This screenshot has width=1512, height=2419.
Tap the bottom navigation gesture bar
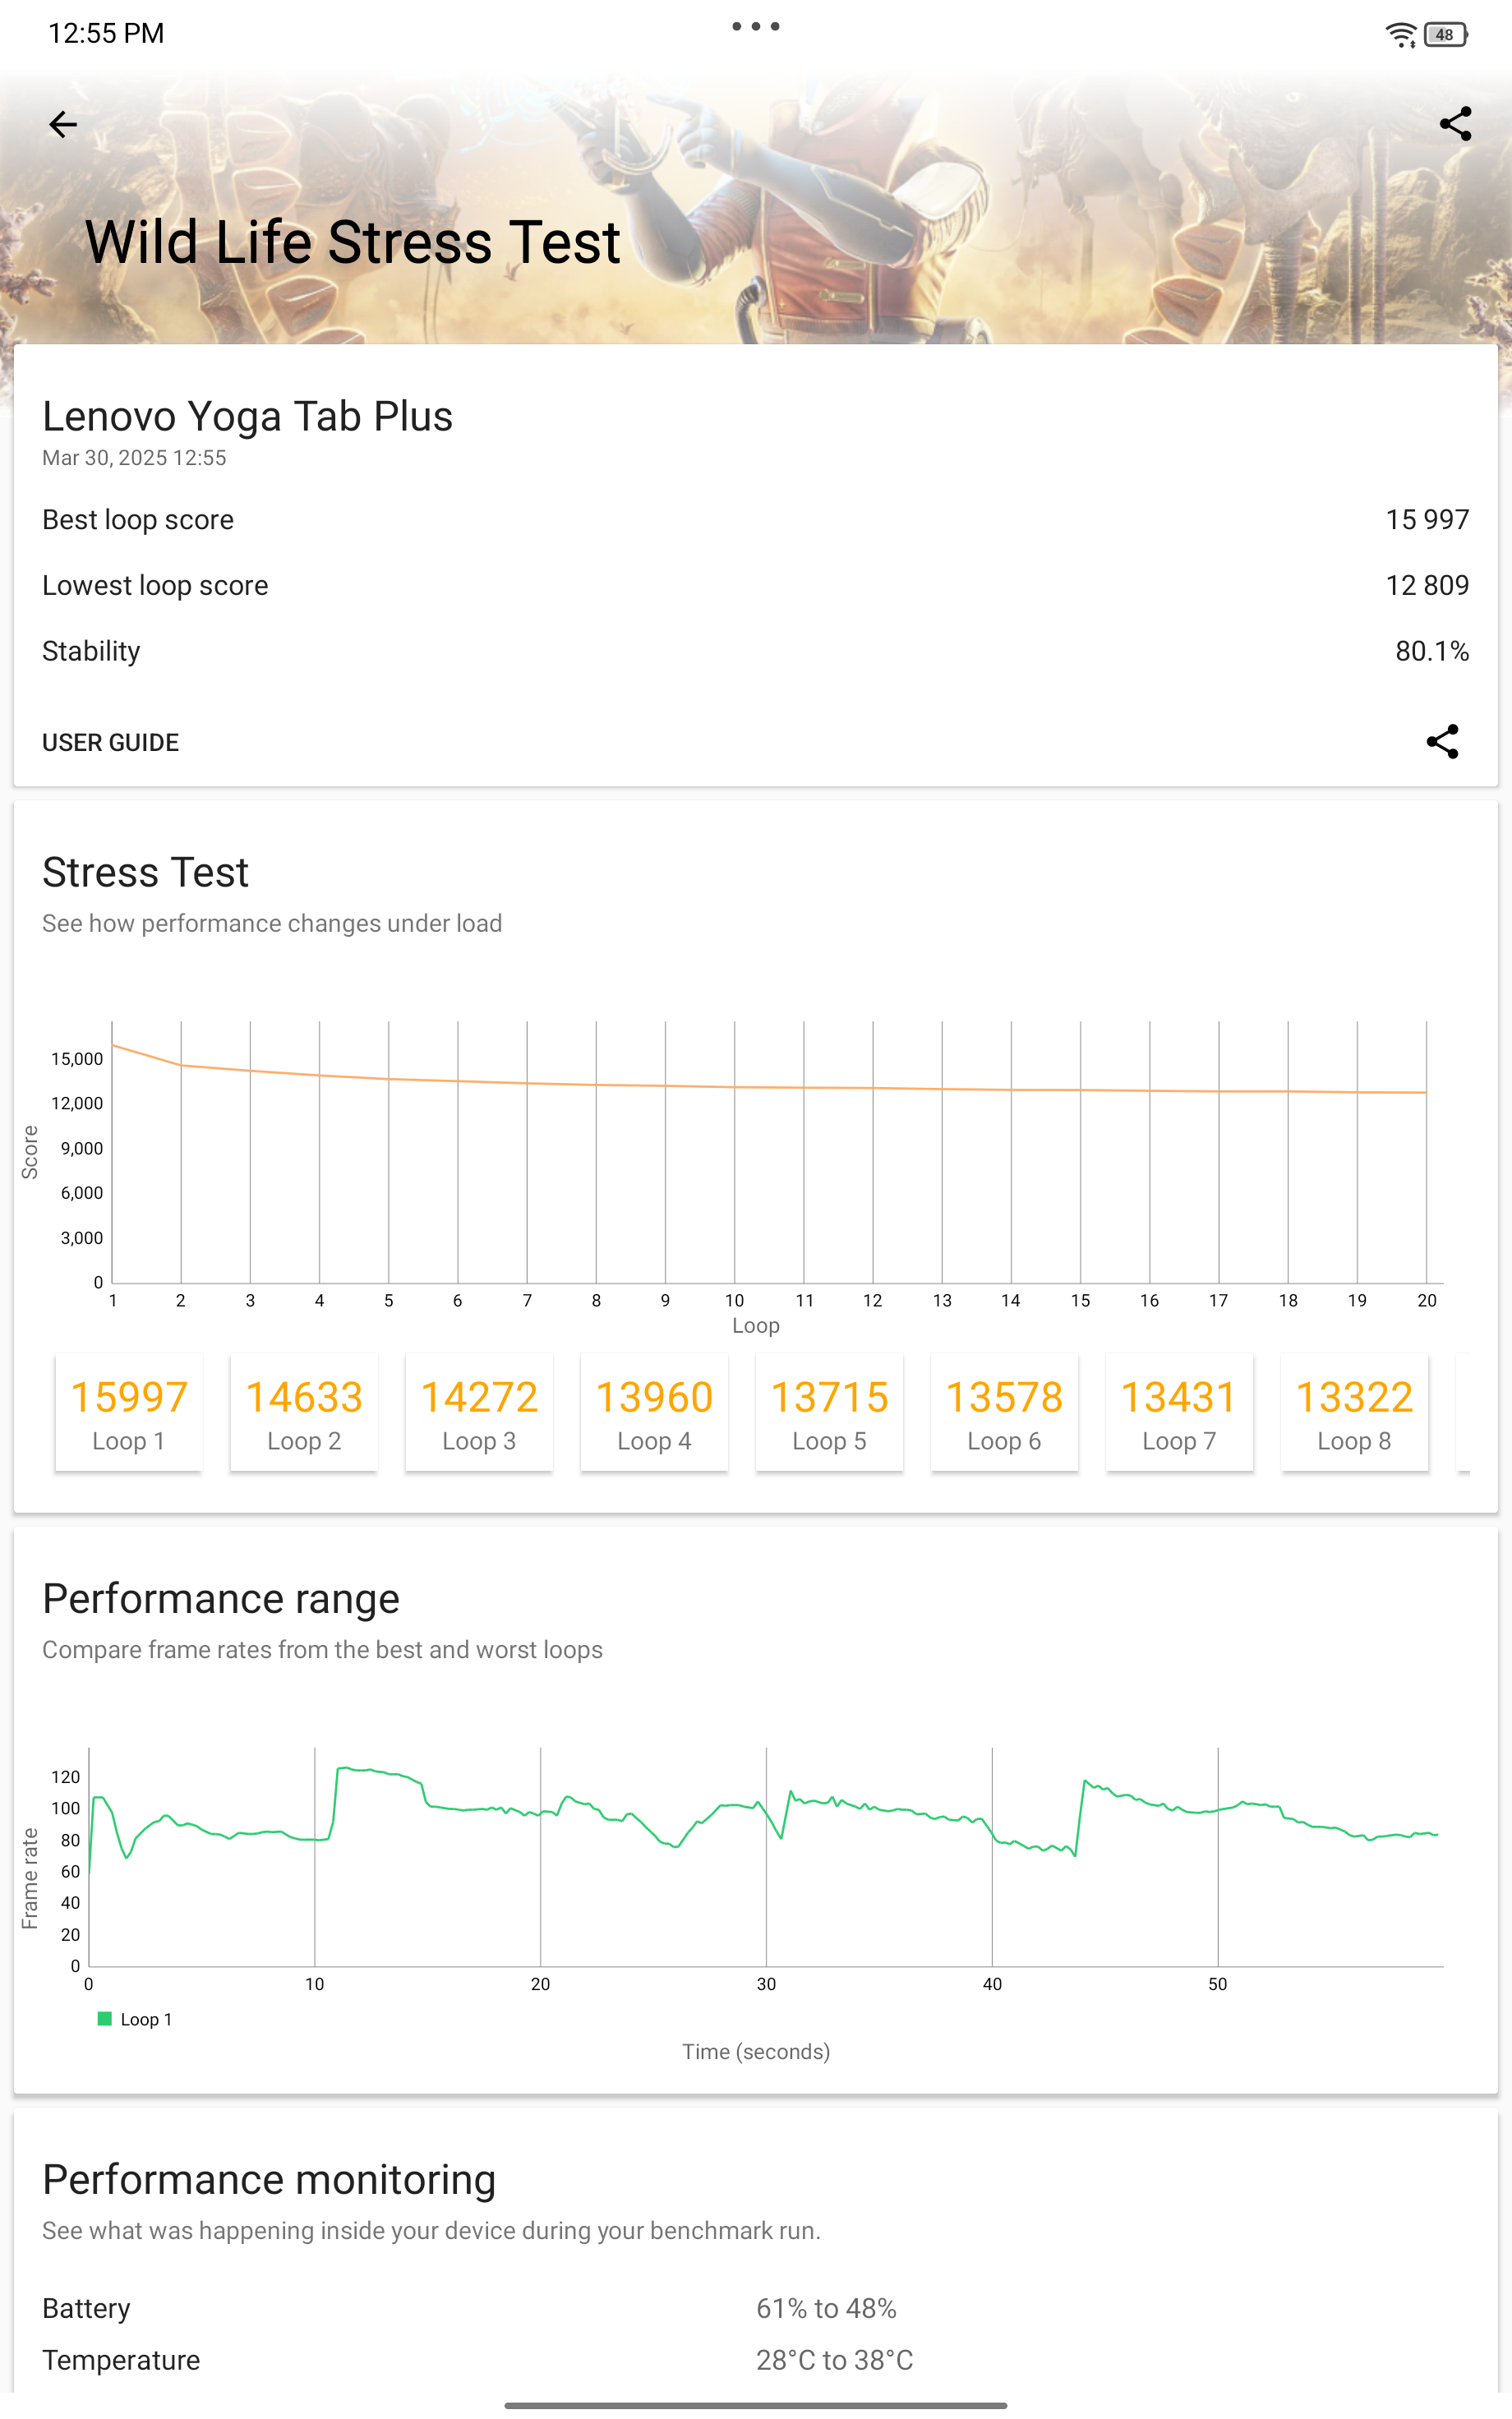755,2405
